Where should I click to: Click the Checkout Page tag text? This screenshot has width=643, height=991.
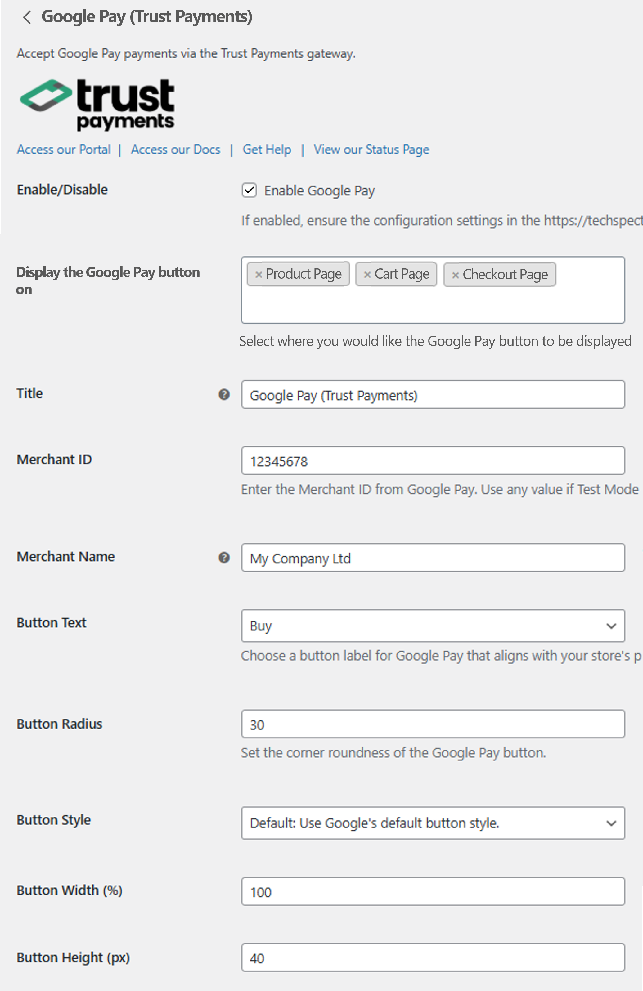pos(505,274)
